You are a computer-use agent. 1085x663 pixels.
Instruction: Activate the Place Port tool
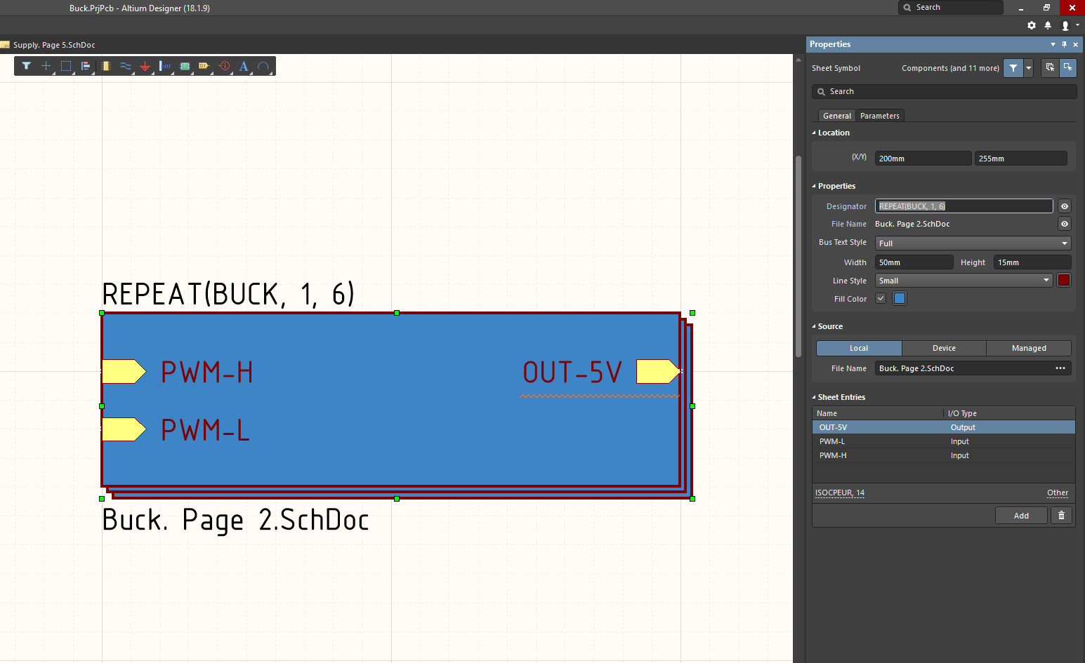pyautogui.click(x=204, y=66)
